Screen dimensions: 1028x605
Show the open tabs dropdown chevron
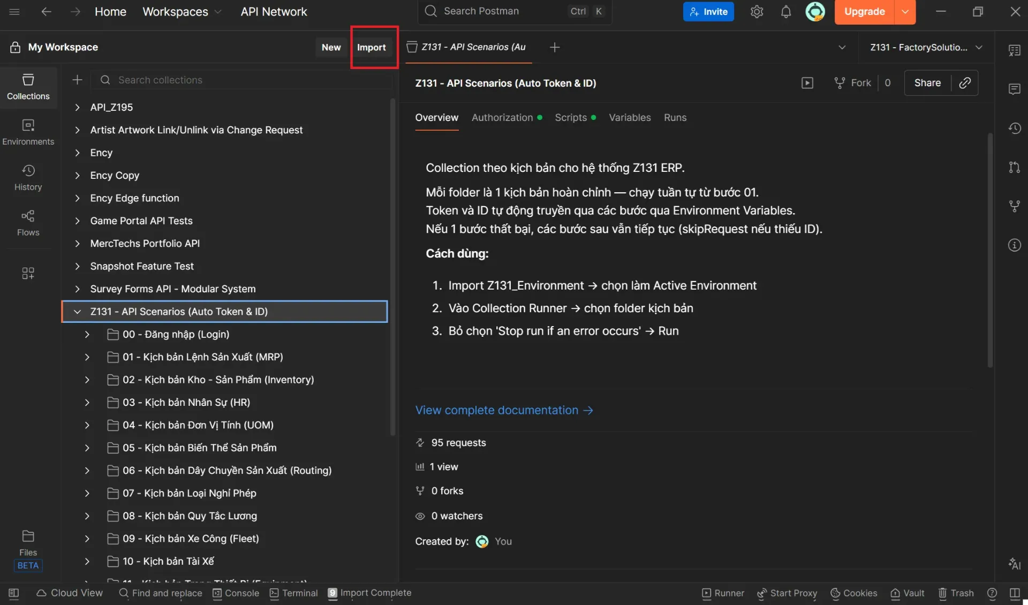coord(842,47)
